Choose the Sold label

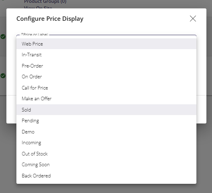pyautogui.click(x=106, y=109)
